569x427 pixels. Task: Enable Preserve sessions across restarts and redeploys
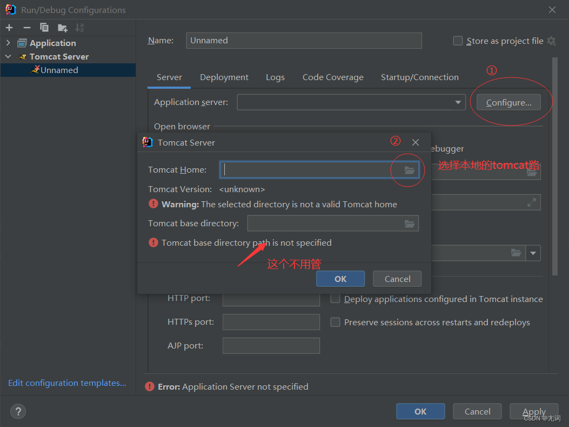point(336,323)
